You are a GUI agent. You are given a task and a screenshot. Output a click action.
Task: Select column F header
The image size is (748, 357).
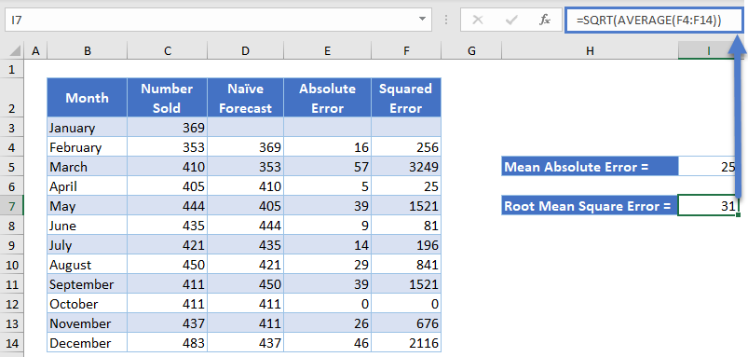pos(406,51)
